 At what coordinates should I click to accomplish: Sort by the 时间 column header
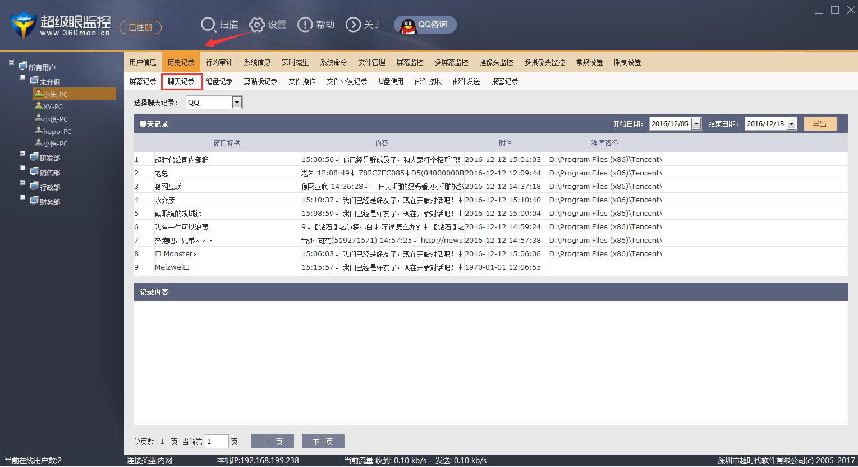(506, 143)
